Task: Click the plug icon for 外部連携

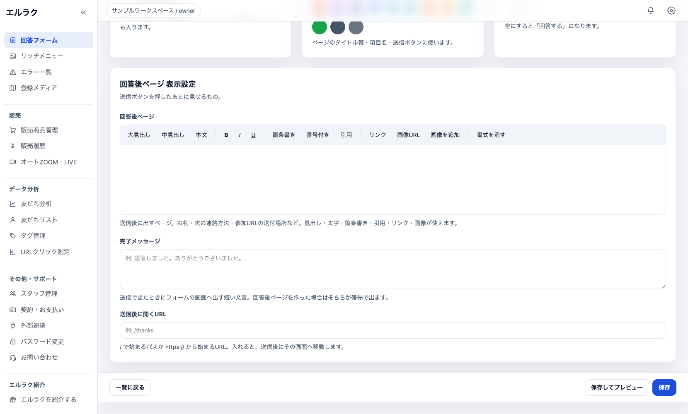Action: point(13,325)
